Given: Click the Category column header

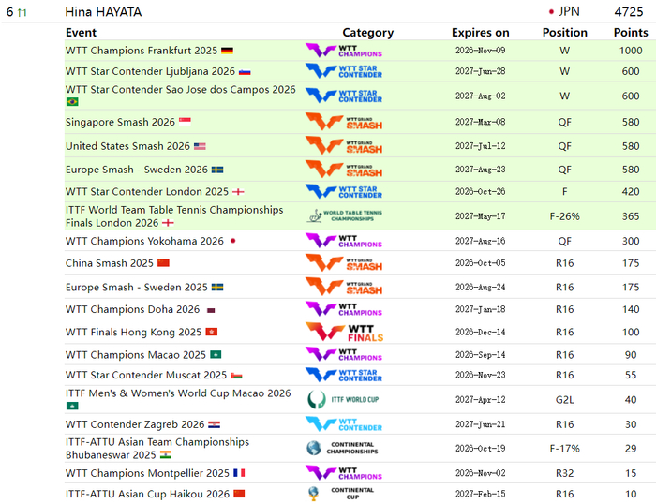Looking at the screenshot, I should click(367, 32).
